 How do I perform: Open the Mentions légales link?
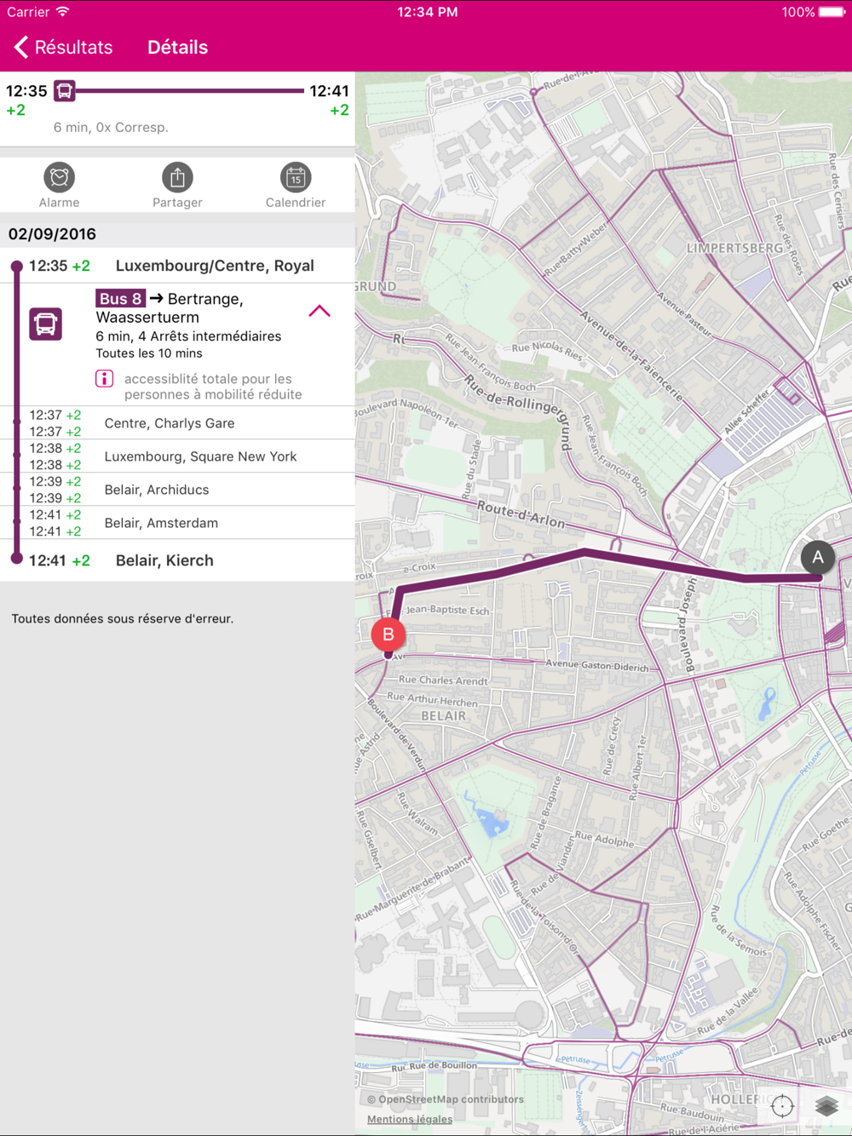click(x=410, y=1120)
